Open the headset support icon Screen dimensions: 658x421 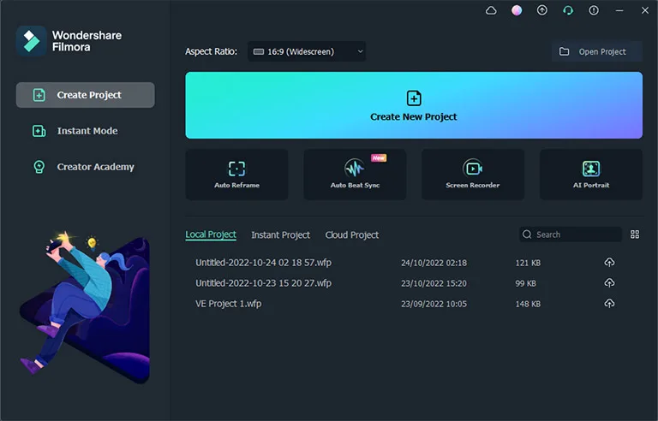(568, 10)
